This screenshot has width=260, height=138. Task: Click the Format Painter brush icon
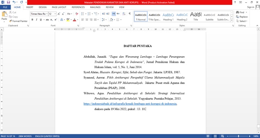pos(10,21)
